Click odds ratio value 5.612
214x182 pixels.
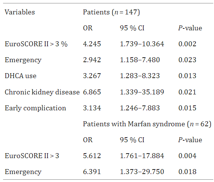click(92, 156)
